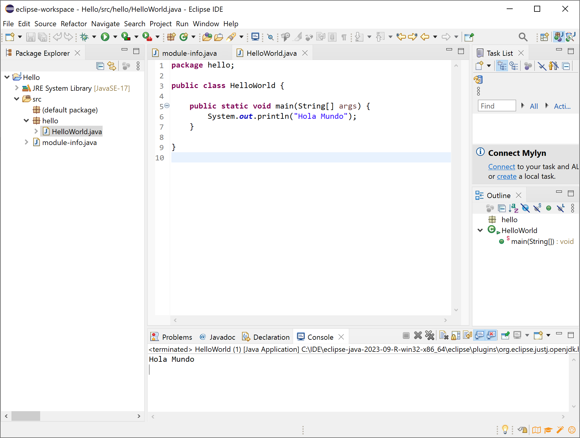Viewport: 580px width, 438px height.
Task: Expand HelloWorld.java tree item
Action: pos(36,131)
